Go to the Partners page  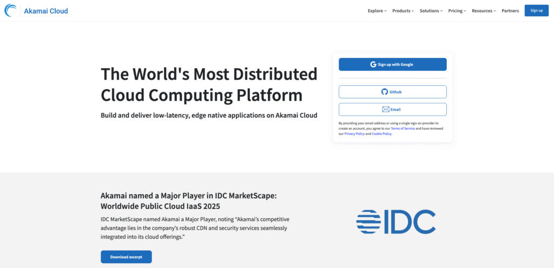tap(510, 11)
